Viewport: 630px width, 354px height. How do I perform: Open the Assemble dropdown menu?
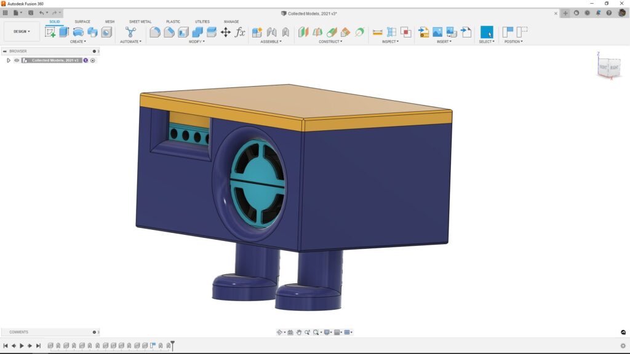[x=271, y=42]
